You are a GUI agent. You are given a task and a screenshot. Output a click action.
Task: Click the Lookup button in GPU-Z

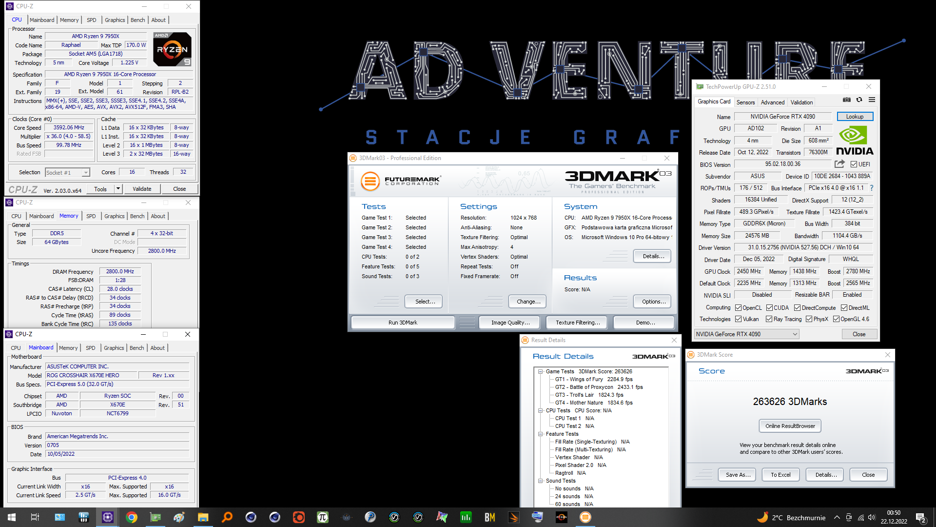(855, 117)
